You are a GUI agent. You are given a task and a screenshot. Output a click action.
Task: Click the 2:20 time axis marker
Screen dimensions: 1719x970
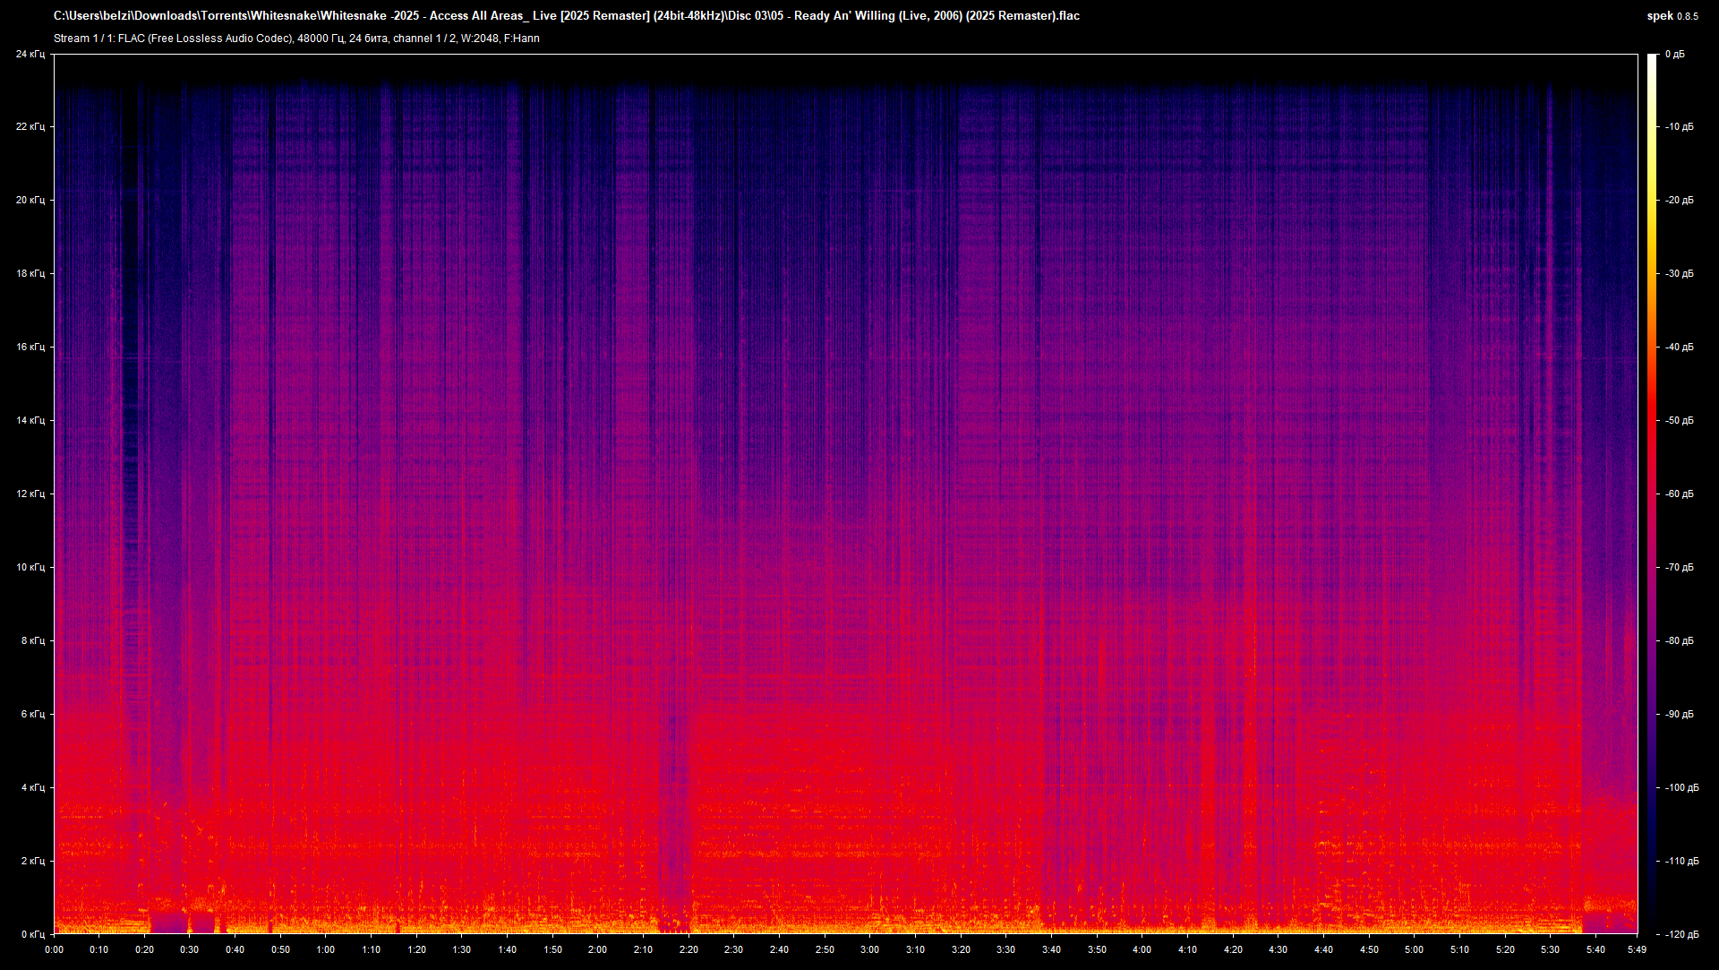coord(688,949)
